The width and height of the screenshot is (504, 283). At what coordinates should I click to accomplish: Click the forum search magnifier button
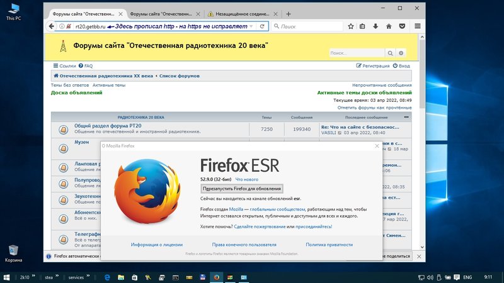pyautogui.click(x=390, y=53)
